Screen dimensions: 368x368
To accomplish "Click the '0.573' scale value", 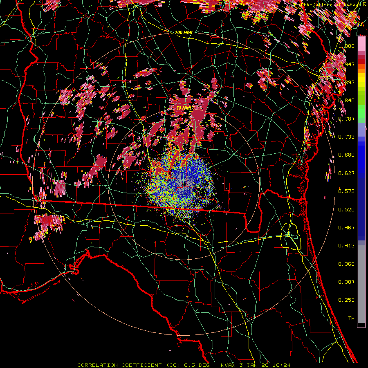I will click(x=346, y=191).
